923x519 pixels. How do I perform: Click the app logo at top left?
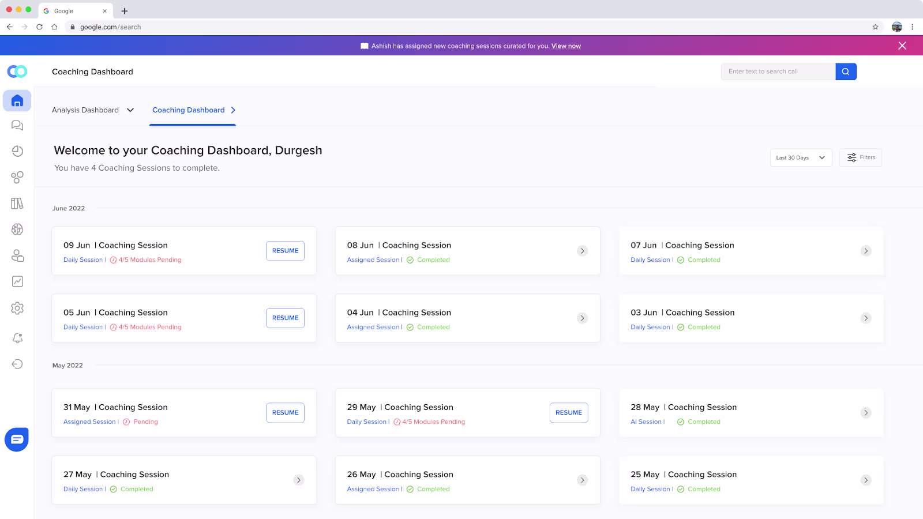[17, 72]
